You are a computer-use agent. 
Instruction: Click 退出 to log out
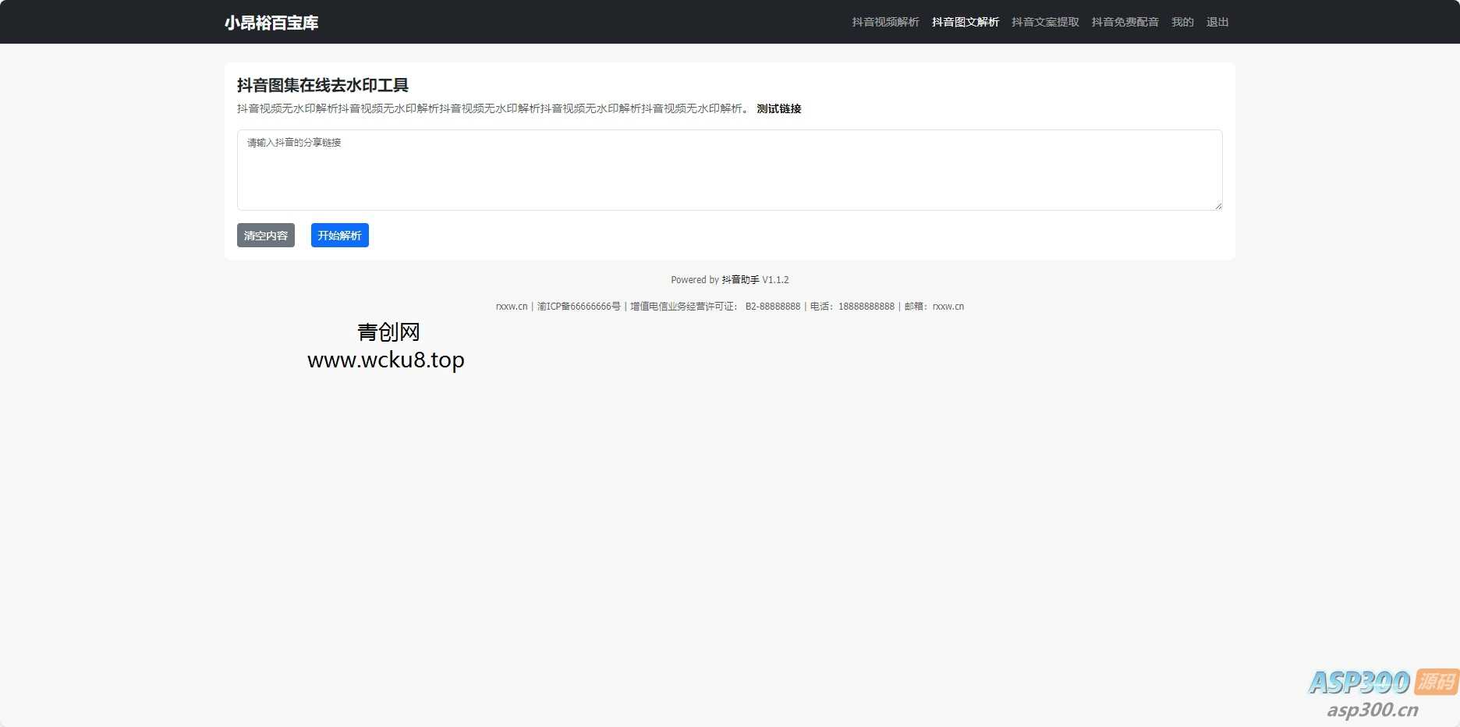click(1217, 22)
